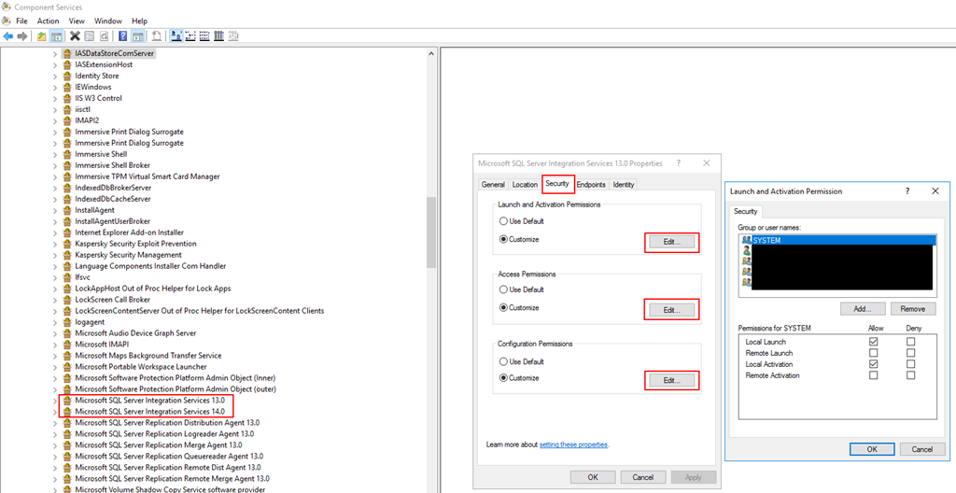Open the Location tab
Screen dimensions: 956x493
(x=525, y=184)
